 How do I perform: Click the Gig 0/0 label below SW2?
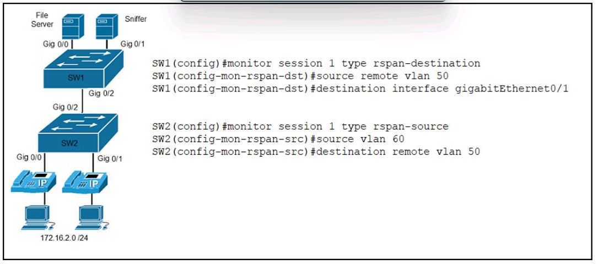coord(29,157)
